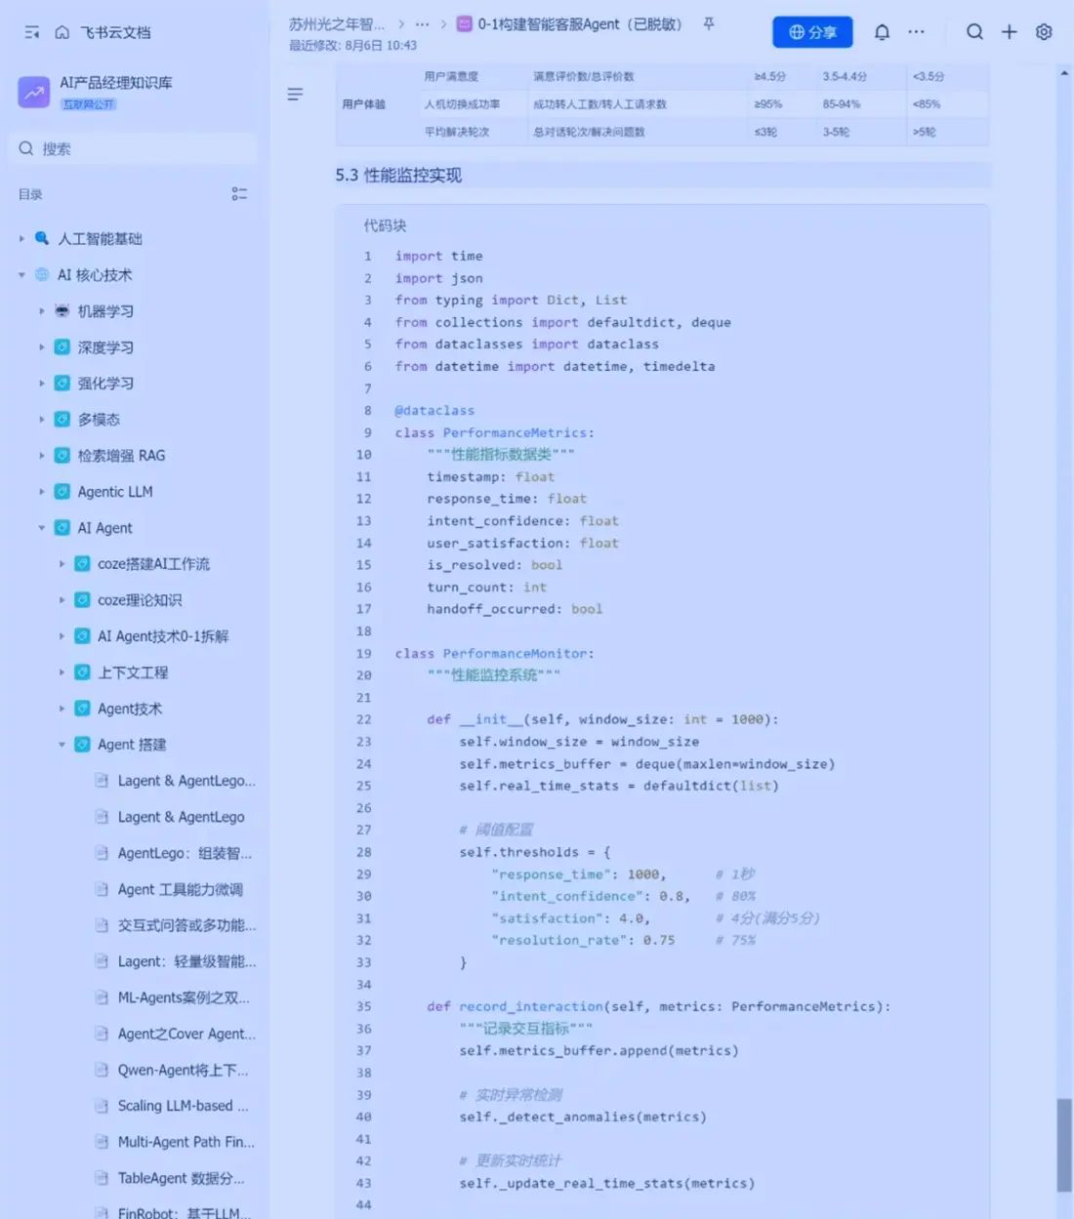The image size is (1074, 1219).
Task: Collapse the Agent 搭建 folder
Action: [x=62, y=745]
